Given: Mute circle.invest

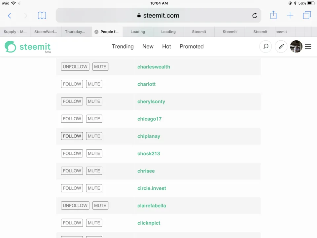Looking at the screenshot, I should click(94, 188).
